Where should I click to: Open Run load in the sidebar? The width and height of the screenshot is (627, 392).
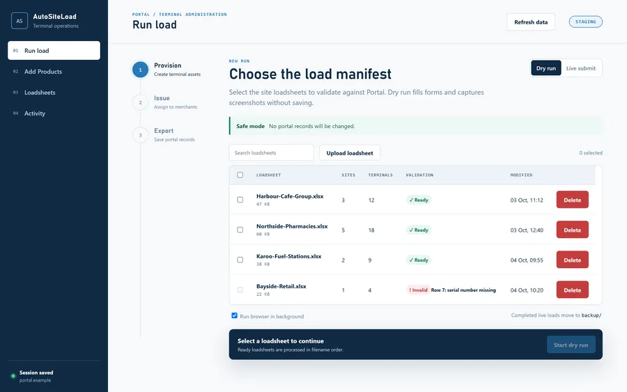point(54,50)
